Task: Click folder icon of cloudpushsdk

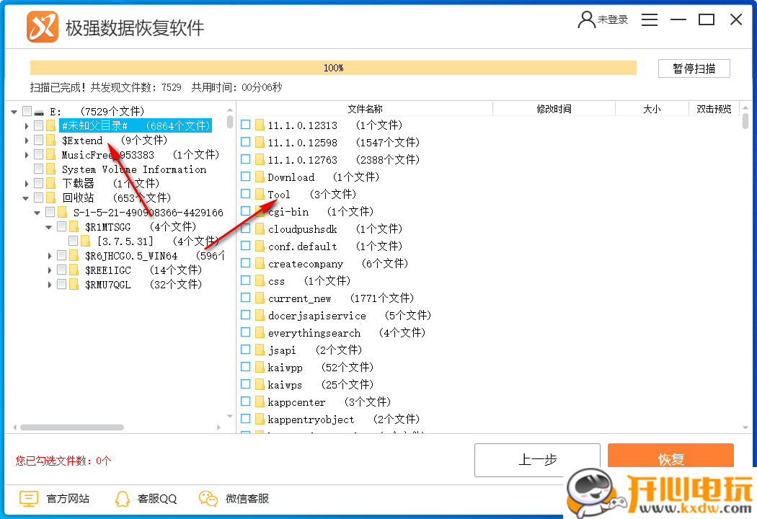Action: 260,229
